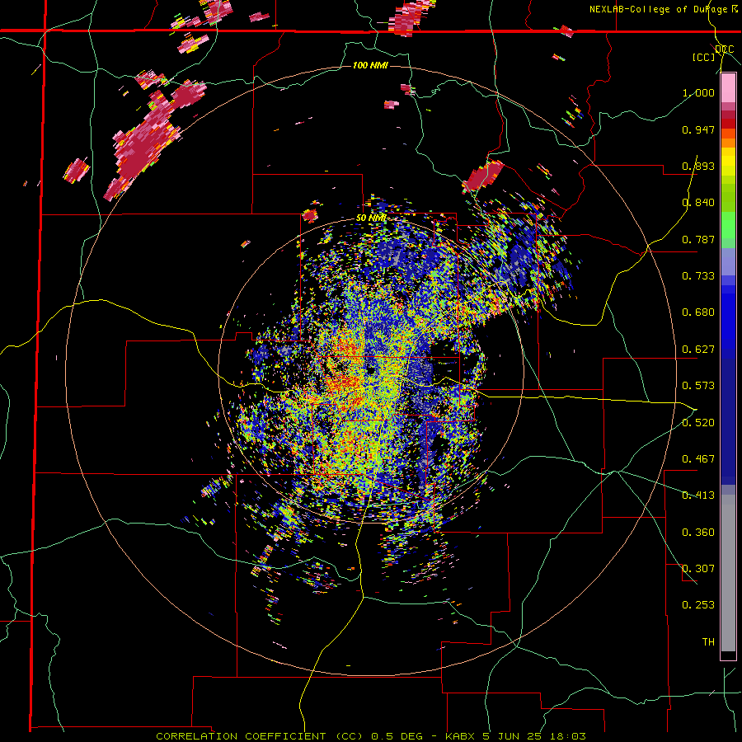Image resolution: width=742 pixels, height=742 pixels.
Task: Click the 100 NMI range ring label
Action: (370, 65)
